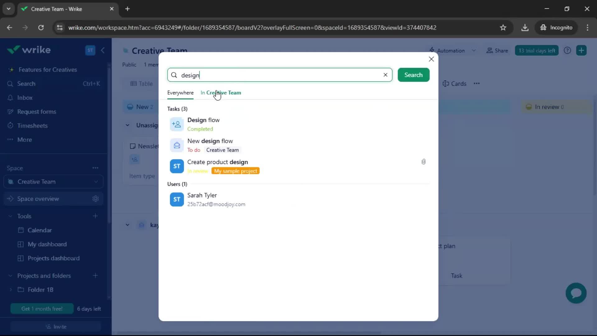Click the Creative Team tag on result
The image size is (597, 336).
tap(222, 150)
